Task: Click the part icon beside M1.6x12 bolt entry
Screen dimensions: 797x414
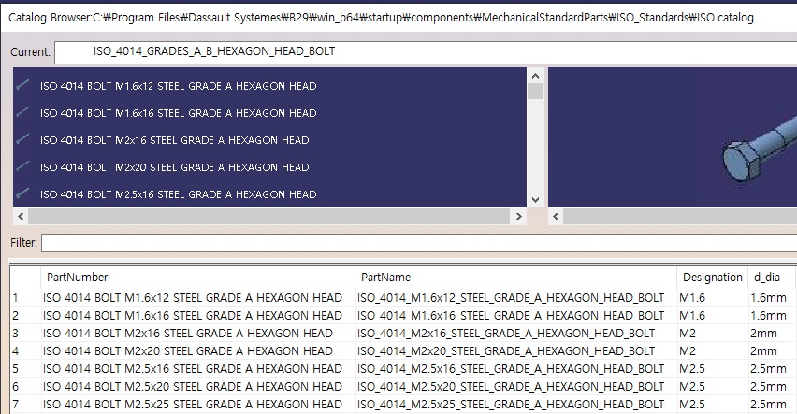Action: click(22, 85)
